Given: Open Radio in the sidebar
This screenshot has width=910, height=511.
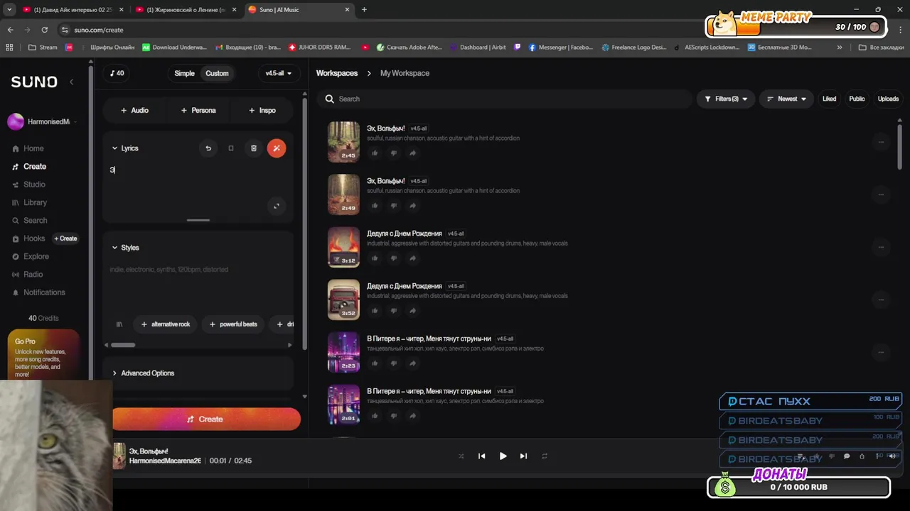Looking at the screenshot, I should tap(28, 275).
